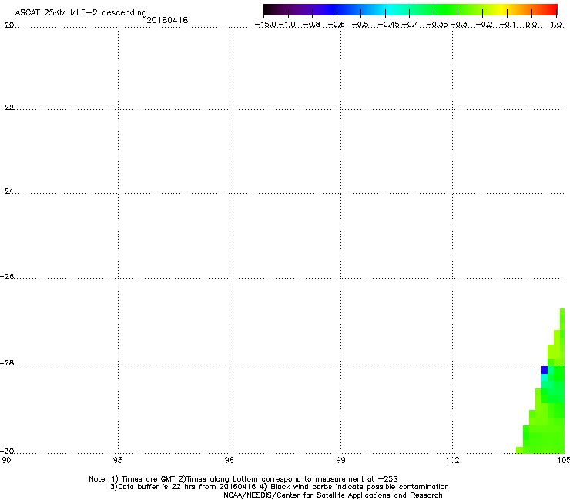This screenshot has width=570, height=500.
Task: Click the -20 latitude axis label
Action: (7, 25)
